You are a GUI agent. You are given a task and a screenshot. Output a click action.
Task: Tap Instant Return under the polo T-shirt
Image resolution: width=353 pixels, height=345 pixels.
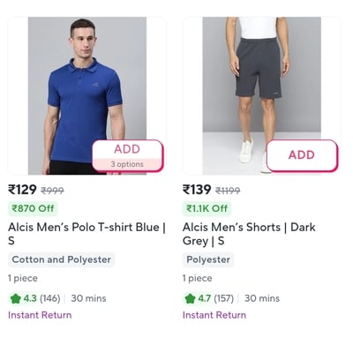point(40,315)
